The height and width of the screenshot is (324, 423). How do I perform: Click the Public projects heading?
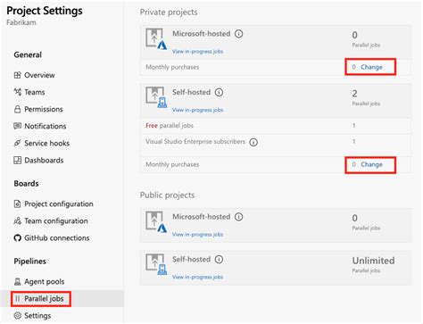point(167,195)
